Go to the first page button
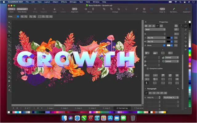Viewport: 197px width, 123px height. 17,108
